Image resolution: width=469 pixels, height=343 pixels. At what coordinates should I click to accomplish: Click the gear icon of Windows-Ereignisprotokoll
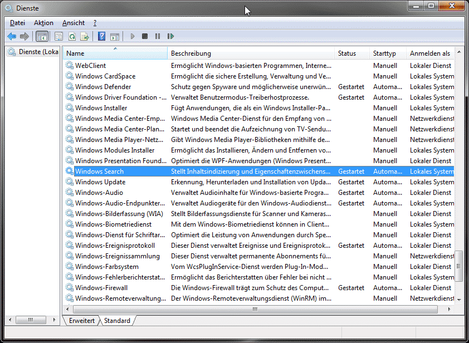[70, 245]
